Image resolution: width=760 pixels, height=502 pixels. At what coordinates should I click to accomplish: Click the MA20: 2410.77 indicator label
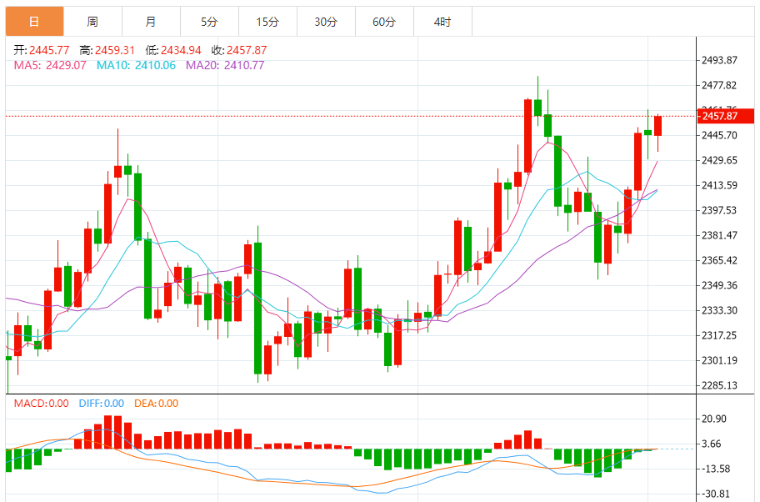pos(225,65)
